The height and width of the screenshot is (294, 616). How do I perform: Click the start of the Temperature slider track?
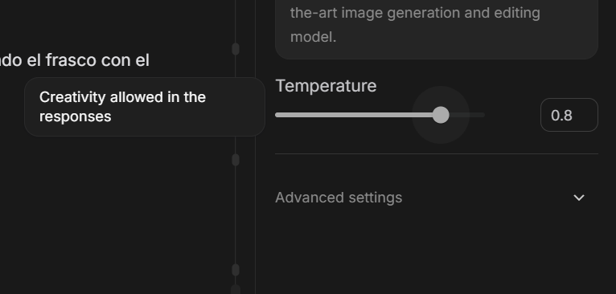pyautogui.click(x=279, y=115)
